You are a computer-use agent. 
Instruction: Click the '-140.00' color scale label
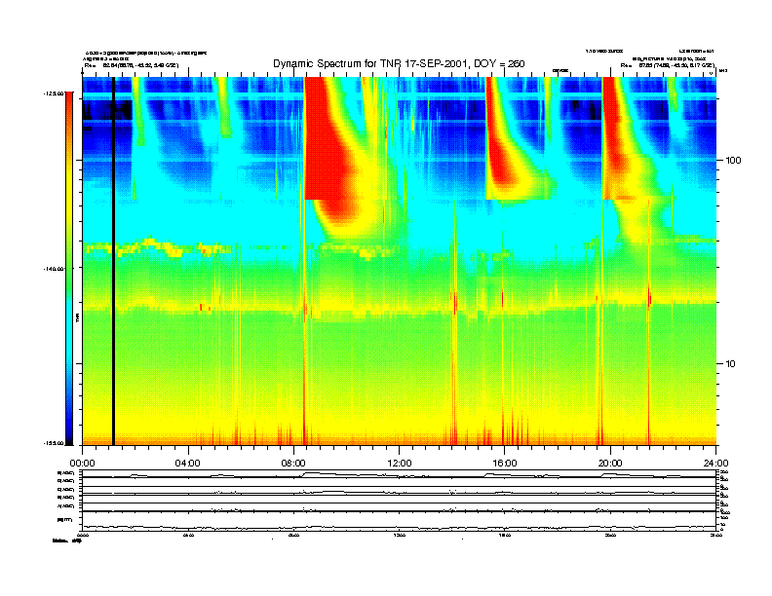coord(54,269)
